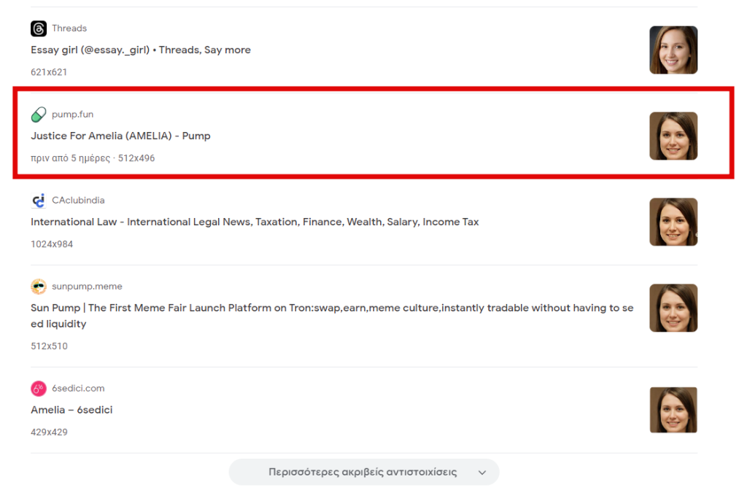This screenshot has width=747, height=490.
Task: Click the sunpump.meme source name
Action: [x=88, y=286]
